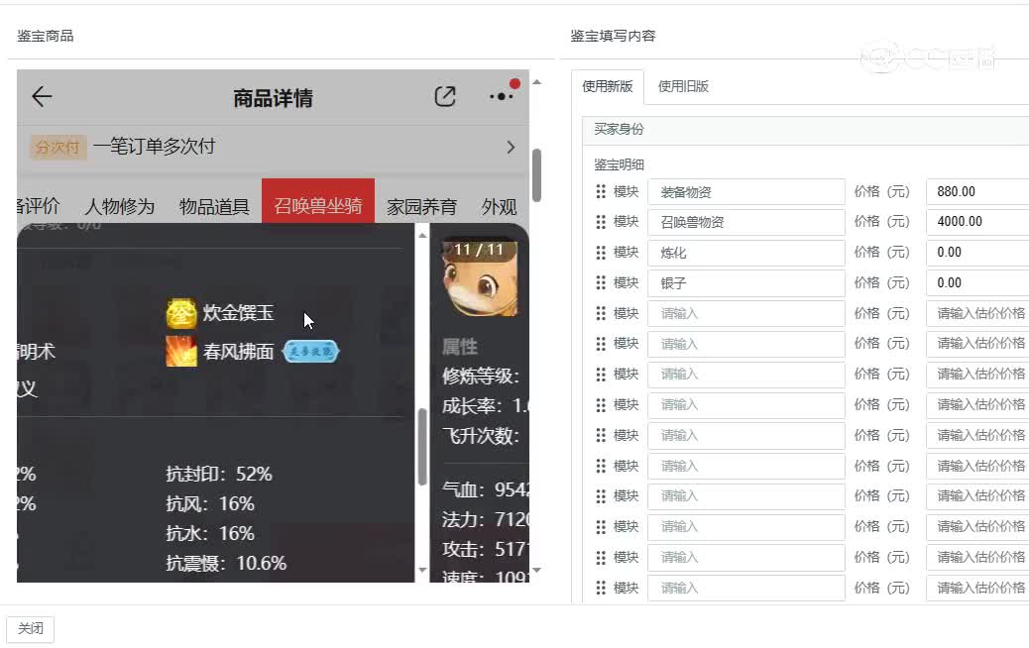The width and height of the screenshot is (1029, 648).
Task: Click the 关闭 button at bottom left
Action: tap(30, 628)
